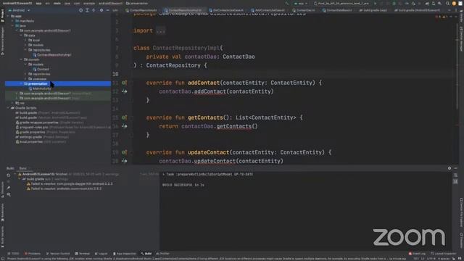Viewport: 464px width, 261px height.
Task: Open the app run configuration dropdown
Action: click(x=300, y=3)
